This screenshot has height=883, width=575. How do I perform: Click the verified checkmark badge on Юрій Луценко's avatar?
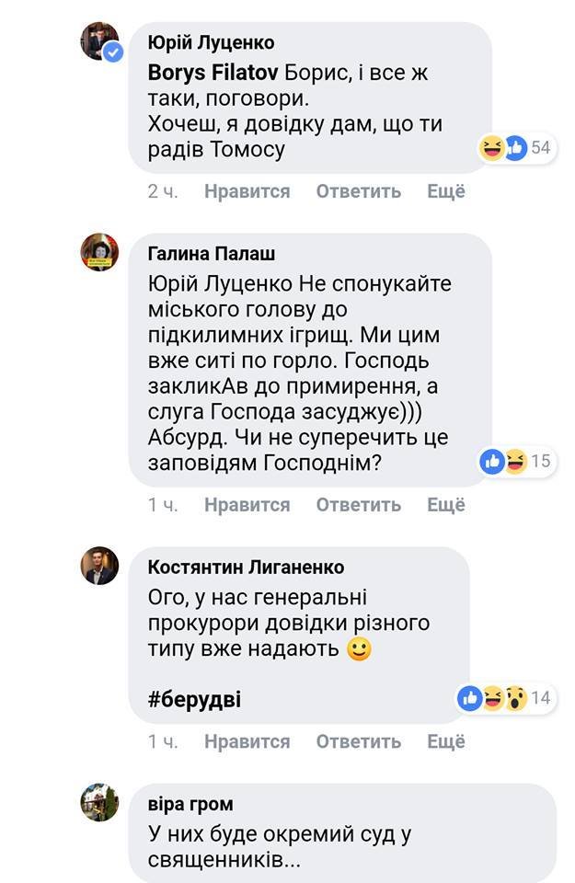(114, 53)
